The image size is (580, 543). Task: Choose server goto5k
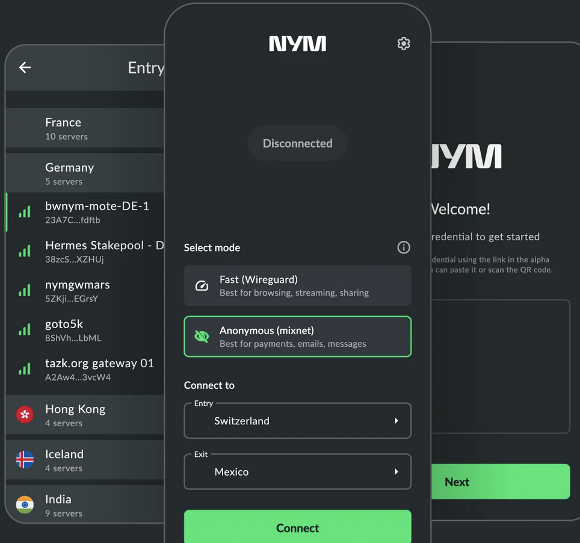click(x=85, y=330)
